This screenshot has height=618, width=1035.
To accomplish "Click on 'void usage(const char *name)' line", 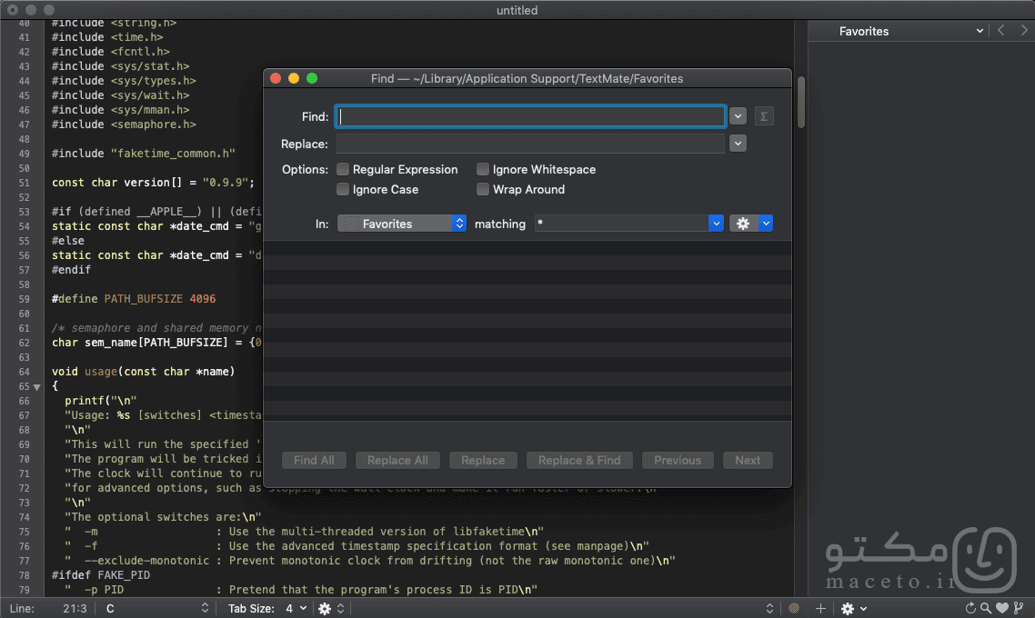I will tap(143, 372).
